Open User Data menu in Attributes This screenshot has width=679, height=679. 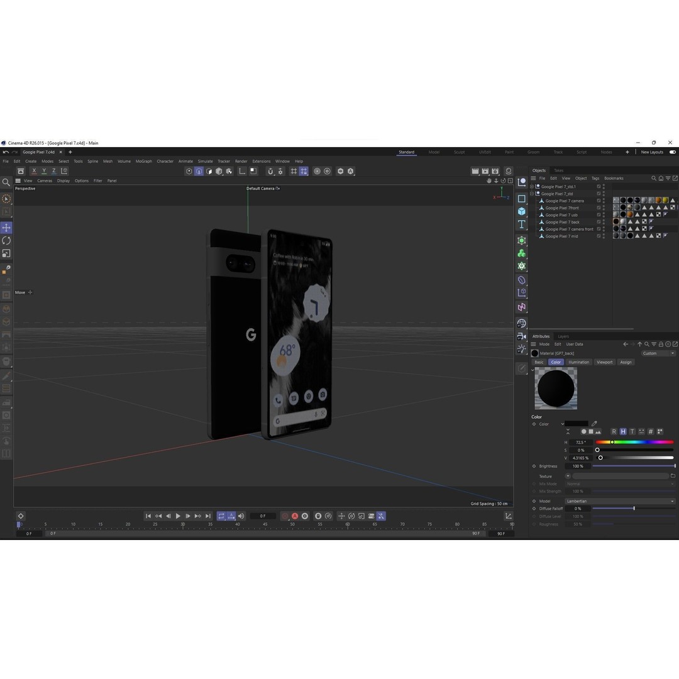click(575, 345)
